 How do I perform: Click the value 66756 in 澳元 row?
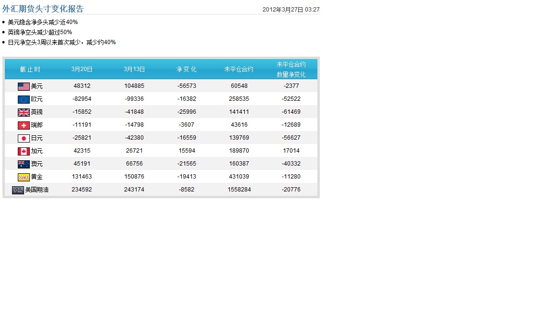coord(134,164)
